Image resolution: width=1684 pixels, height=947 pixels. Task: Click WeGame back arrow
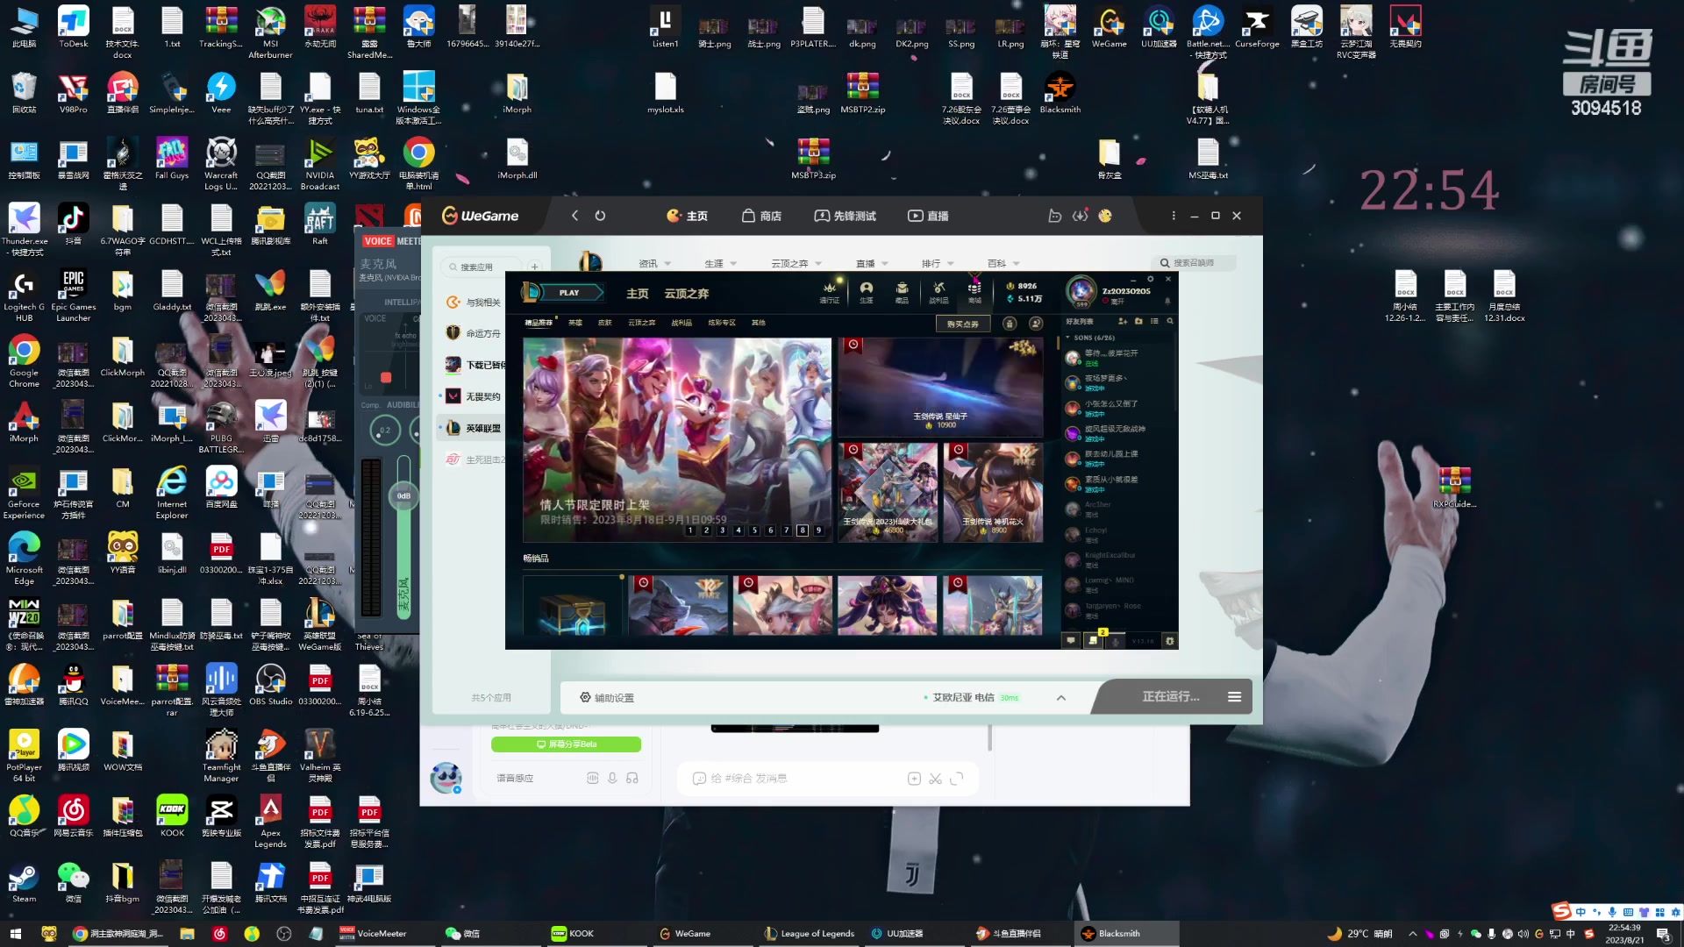coord(574,216)
